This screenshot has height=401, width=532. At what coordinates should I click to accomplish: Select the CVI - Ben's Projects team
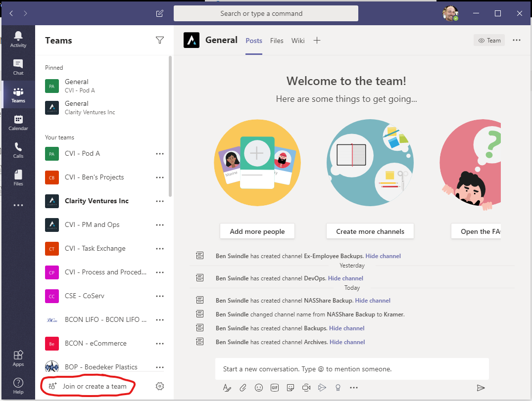click(x=95, y=178)
